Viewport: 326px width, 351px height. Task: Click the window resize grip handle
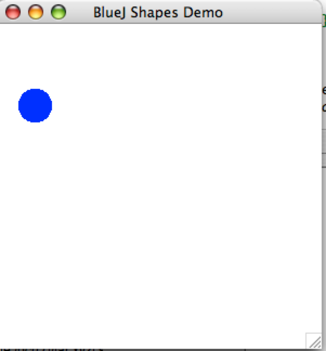pyautogui.click(x=314, y=341)
